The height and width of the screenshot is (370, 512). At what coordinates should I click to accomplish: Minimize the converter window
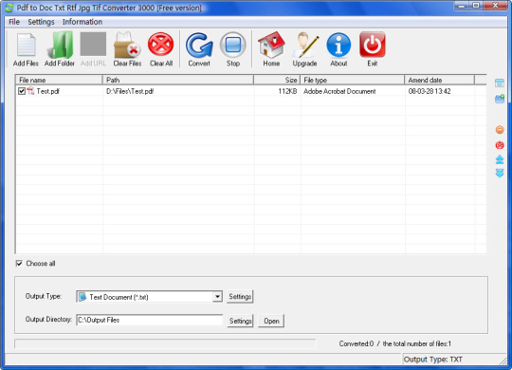462,6
